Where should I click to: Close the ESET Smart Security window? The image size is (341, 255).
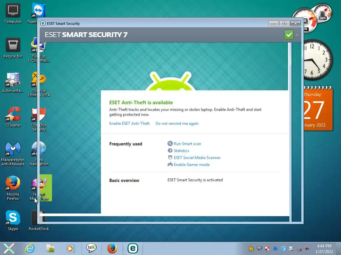[x=296, y=24]
